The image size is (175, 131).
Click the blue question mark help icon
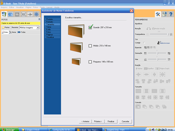[171, 14]
